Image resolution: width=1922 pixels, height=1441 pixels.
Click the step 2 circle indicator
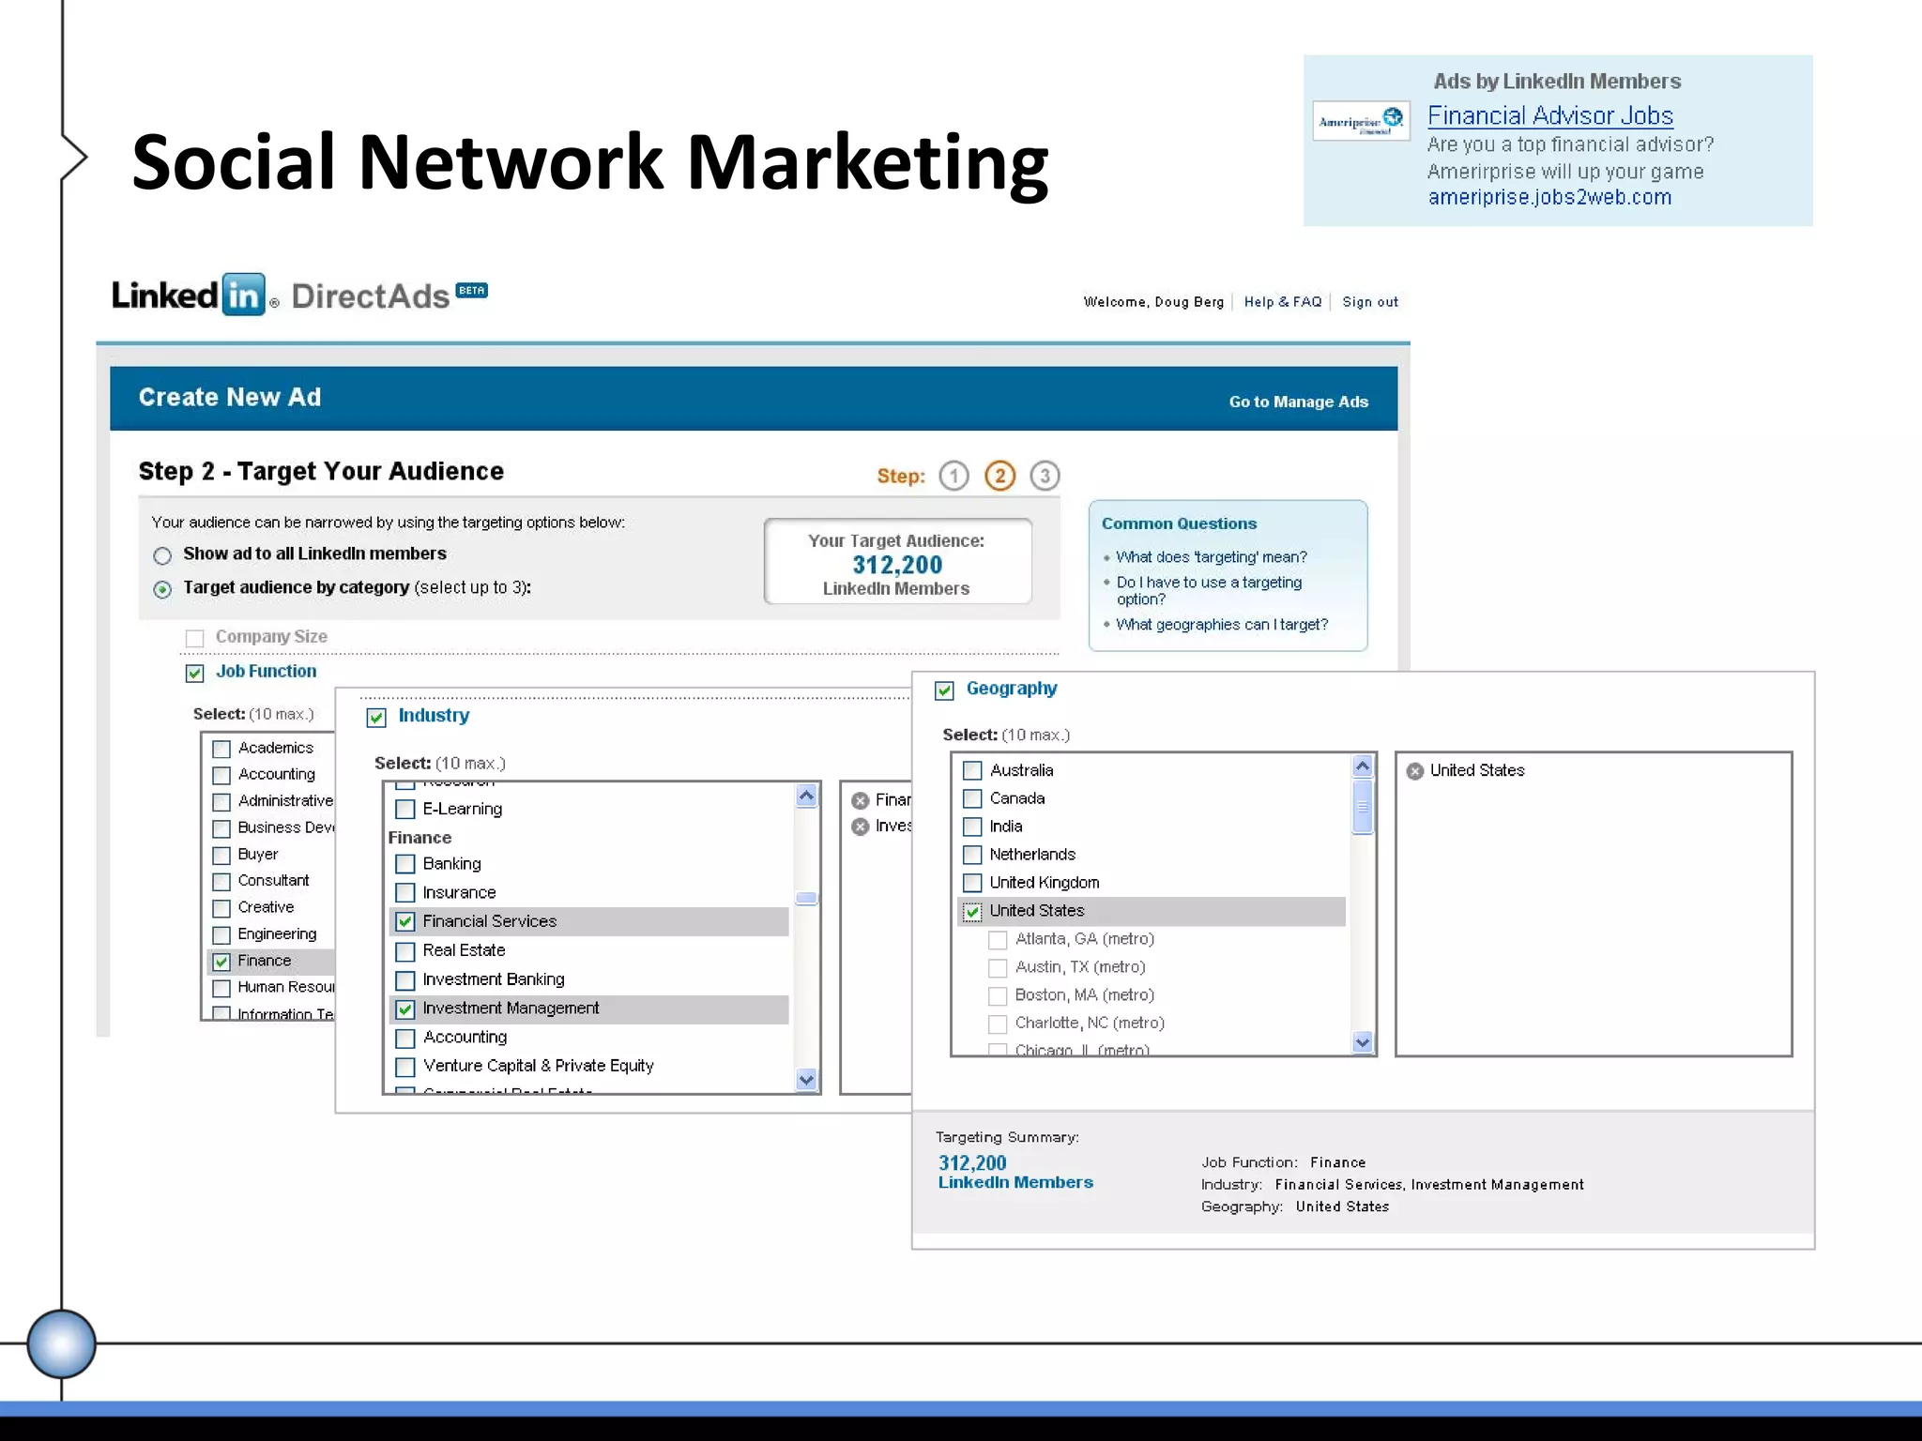(x=999, y=476)
